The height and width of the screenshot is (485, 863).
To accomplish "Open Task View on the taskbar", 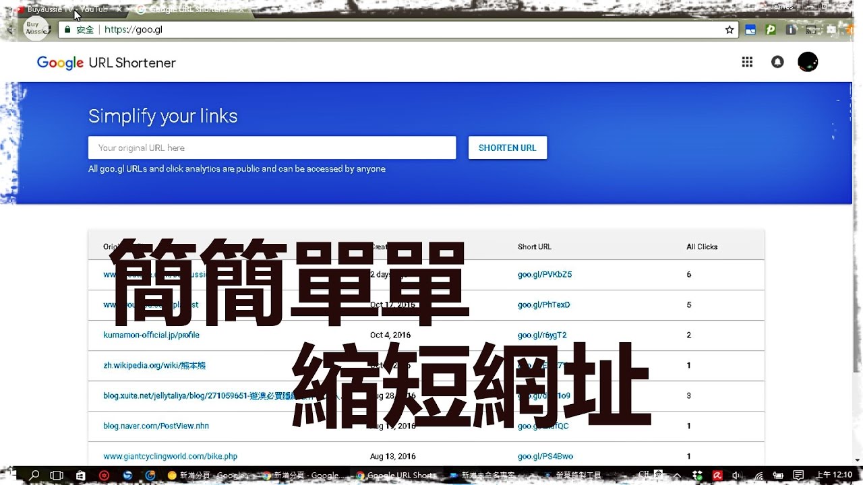I will [x=57, y=475].
